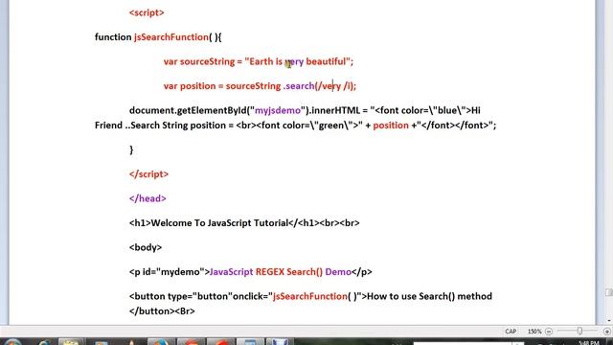The height and width of the screenshot is (345, 613).
Task: Open zoom dialog via 150% level
Action: (x=534, y=332)
